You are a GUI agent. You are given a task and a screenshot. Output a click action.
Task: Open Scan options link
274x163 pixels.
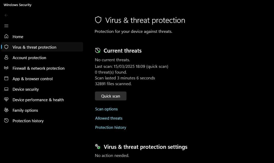(x=106, y=109)
